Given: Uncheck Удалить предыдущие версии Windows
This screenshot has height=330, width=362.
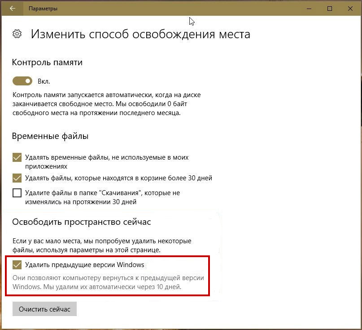Looking at the screenshot, I should (x=17, y=265).
